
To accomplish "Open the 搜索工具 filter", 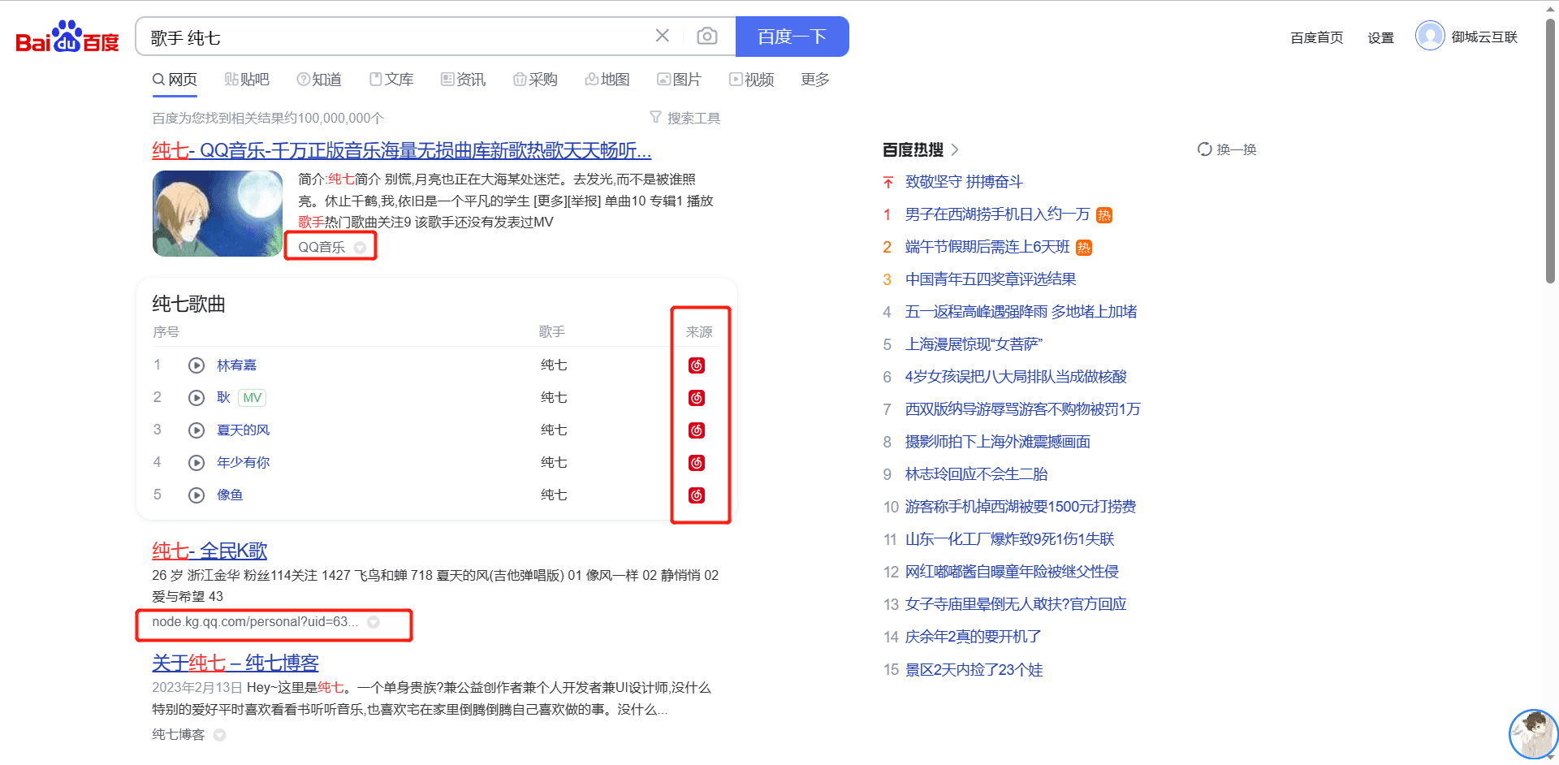I will tap(685, 118).
